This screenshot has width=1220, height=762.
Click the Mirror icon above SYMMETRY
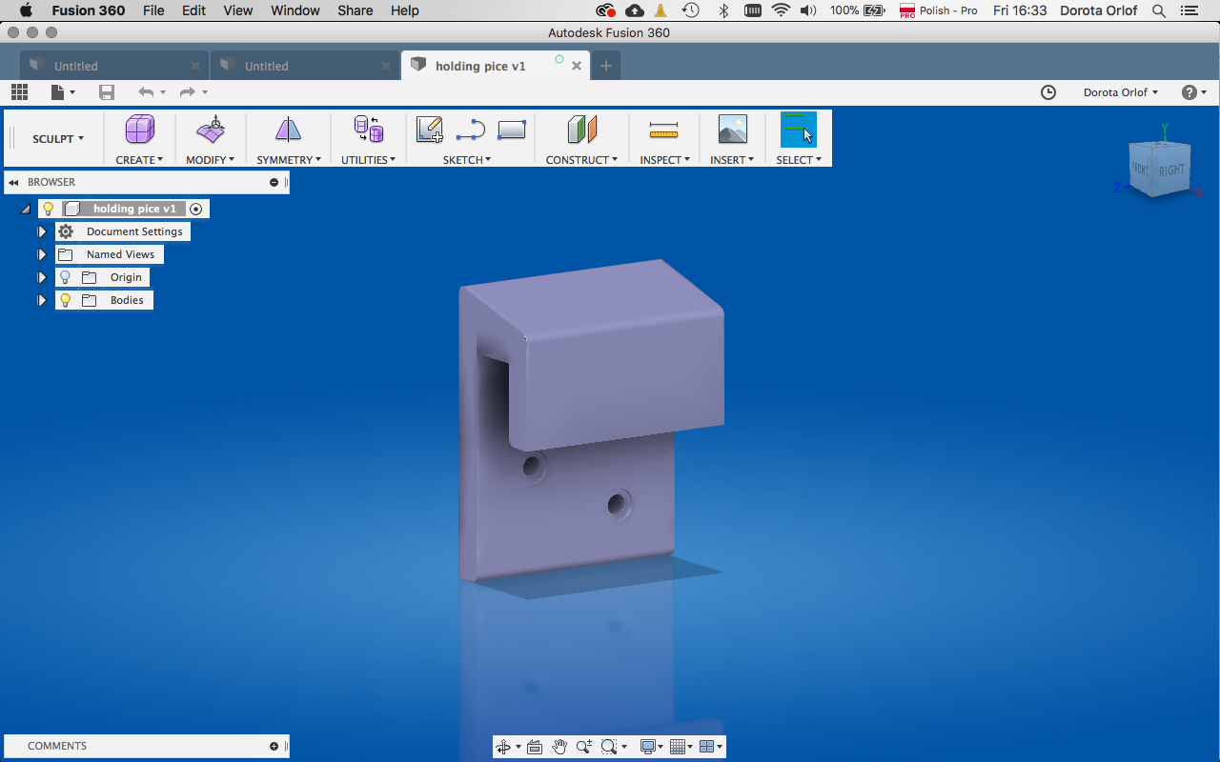tap(288, 130)
